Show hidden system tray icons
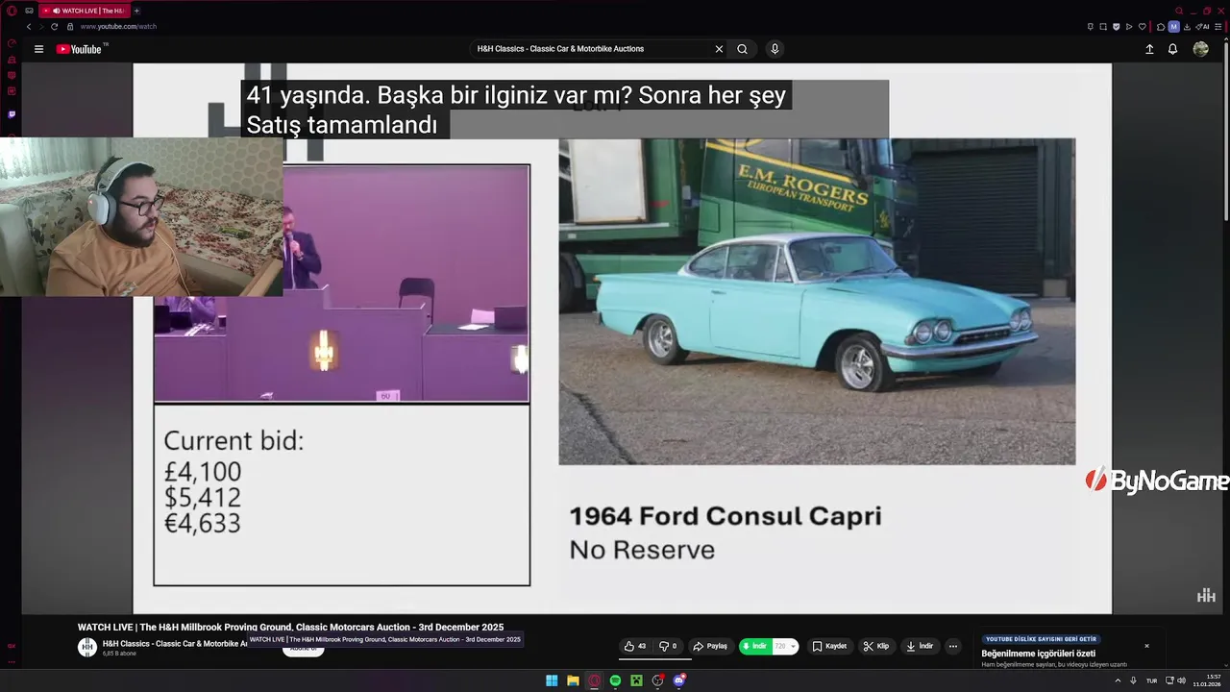Screen dimensions: 1230x692 1118,680
